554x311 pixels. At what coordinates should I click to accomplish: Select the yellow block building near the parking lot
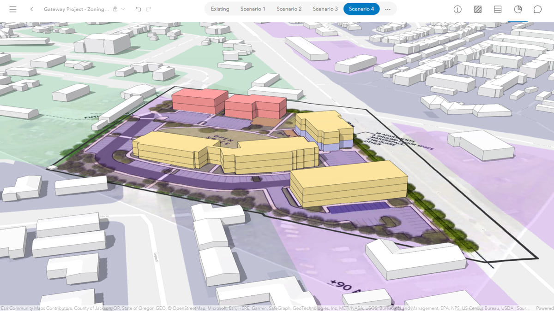(349, 183)
